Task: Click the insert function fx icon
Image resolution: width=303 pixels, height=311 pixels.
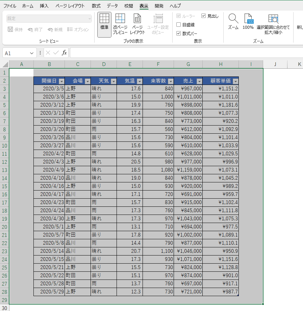Action: (64, 53)
